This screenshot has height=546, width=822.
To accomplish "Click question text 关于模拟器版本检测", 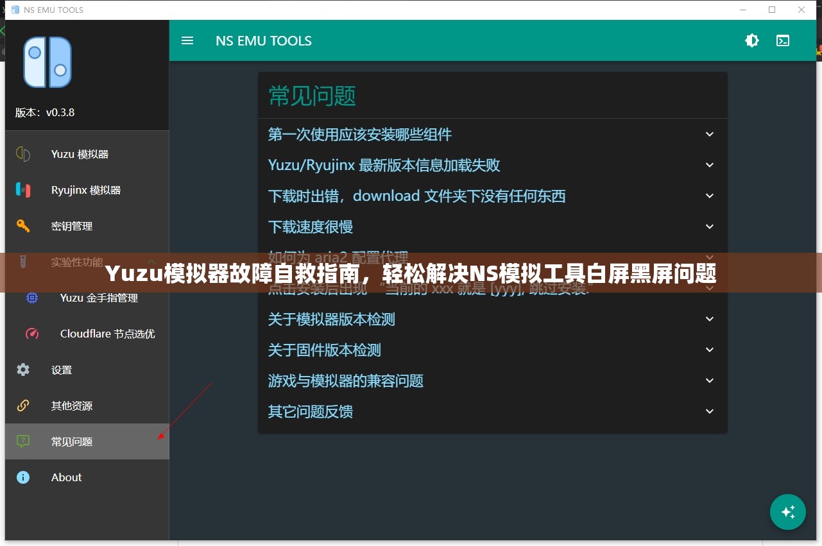I will click(x=332, y=319).
